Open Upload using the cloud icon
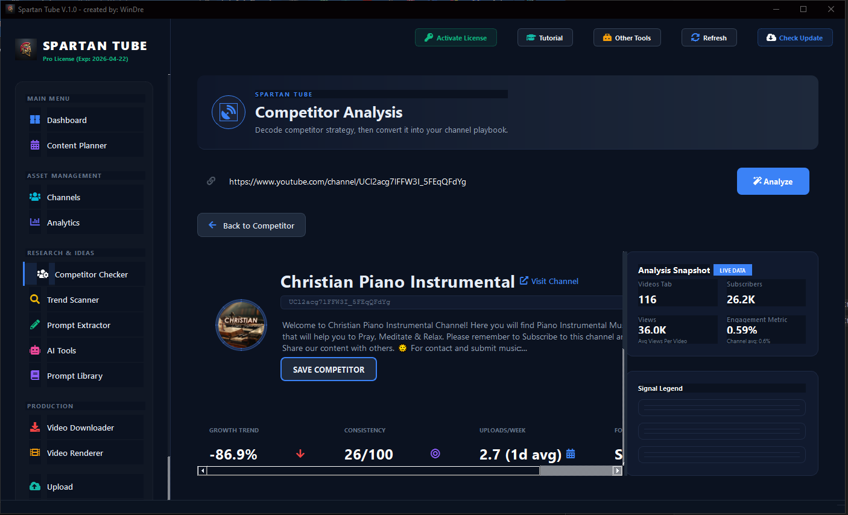The width and height of the screenshot is (848, 515). [x=36, y=486]
